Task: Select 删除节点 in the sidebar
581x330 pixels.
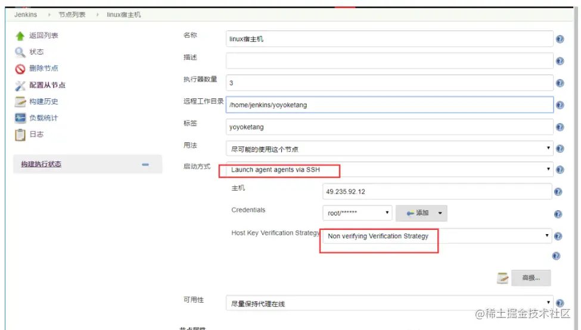Action: pyautogui.click(x=44, y=68)
